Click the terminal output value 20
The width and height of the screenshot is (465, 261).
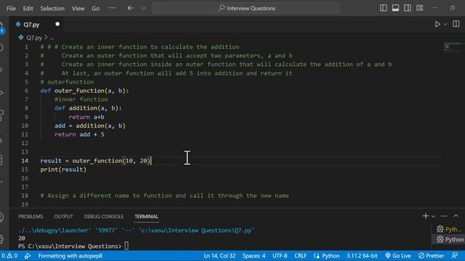pyautogui.click(x=21, y=239)
